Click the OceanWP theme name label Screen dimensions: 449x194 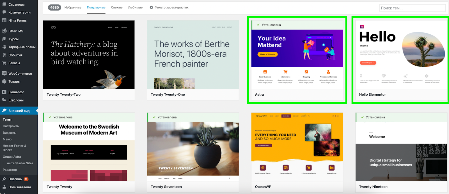tap(263, 187)
